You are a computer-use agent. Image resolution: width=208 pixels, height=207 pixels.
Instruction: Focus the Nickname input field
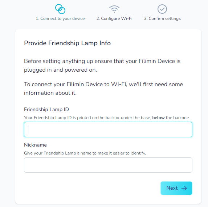coord(108,165)
